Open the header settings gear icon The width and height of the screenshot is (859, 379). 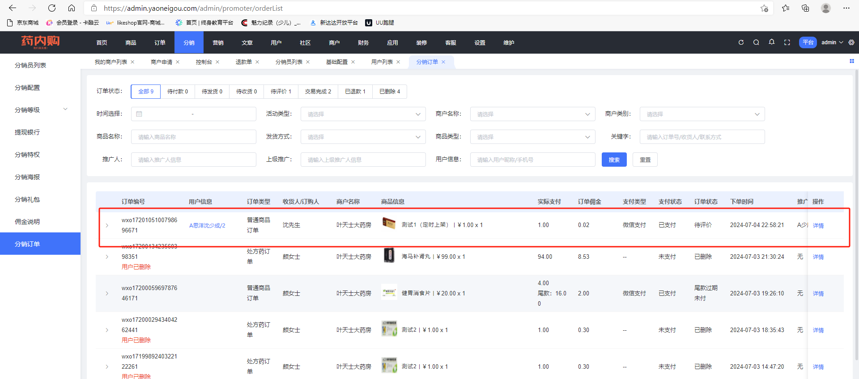point(851,42)
